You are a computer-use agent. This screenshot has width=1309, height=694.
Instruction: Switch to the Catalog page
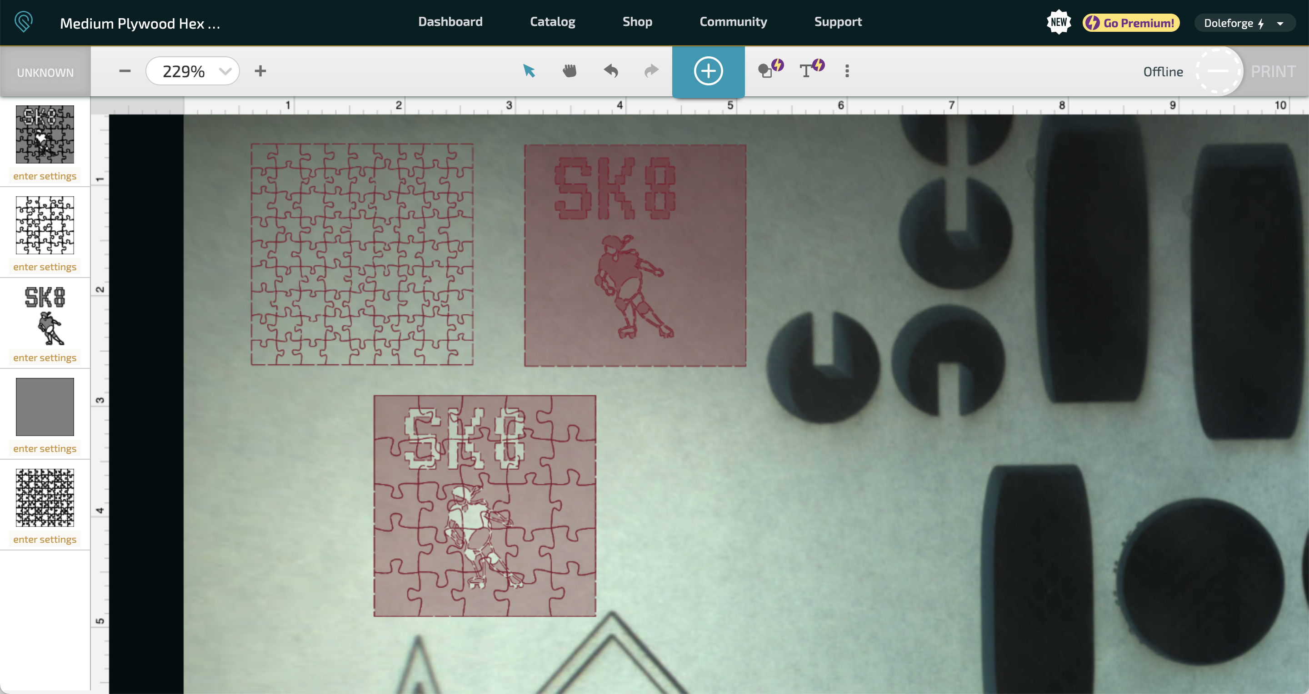552,21
